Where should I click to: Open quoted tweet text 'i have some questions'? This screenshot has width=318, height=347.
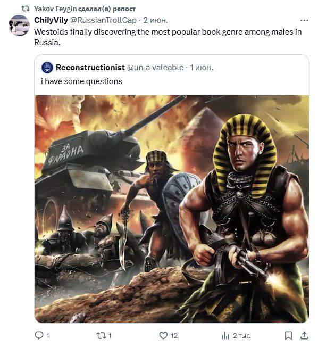point(81,81)
